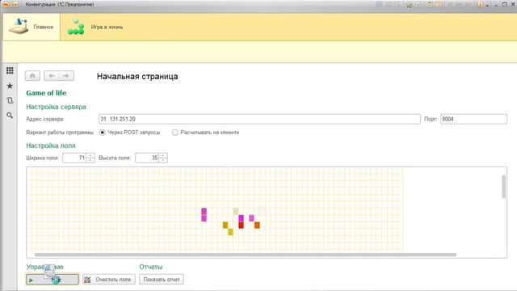Image resolution: width=517 pixels, height=291 pixels.
Task: Decrease Ширина поля with down arrow
Action: tap(90, 160)
